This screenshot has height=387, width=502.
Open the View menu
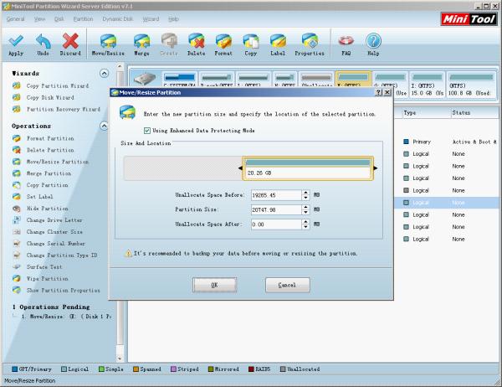point(39,19)
